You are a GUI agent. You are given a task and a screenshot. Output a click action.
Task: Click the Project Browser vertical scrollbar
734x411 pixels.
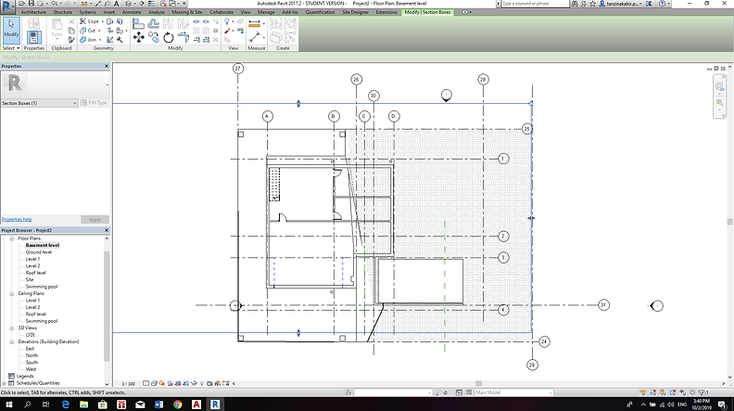pyautogui.click(x=107, y=307)
